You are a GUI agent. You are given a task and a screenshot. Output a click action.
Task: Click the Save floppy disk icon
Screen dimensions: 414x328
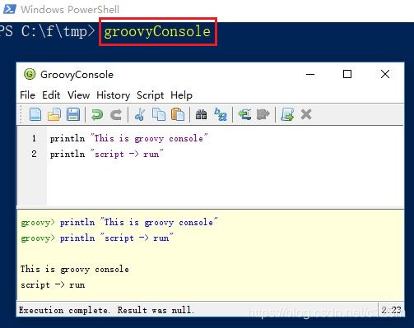pyautogui.click(x=73, y=114)
